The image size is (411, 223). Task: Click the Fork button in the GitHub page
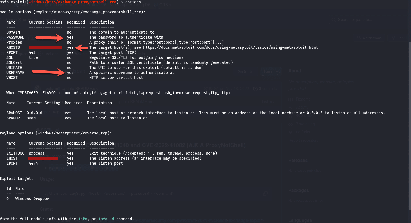pos(398,38)
